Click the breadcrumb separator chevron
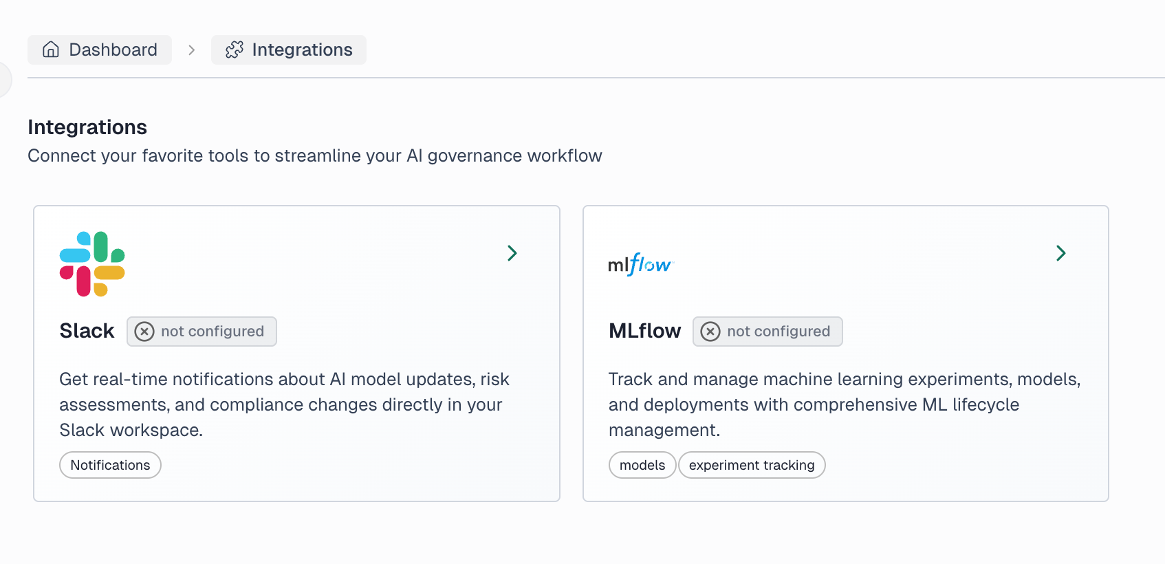This screenshot has width=1165, height=564. pyautogui.click(x=192, y=50)
